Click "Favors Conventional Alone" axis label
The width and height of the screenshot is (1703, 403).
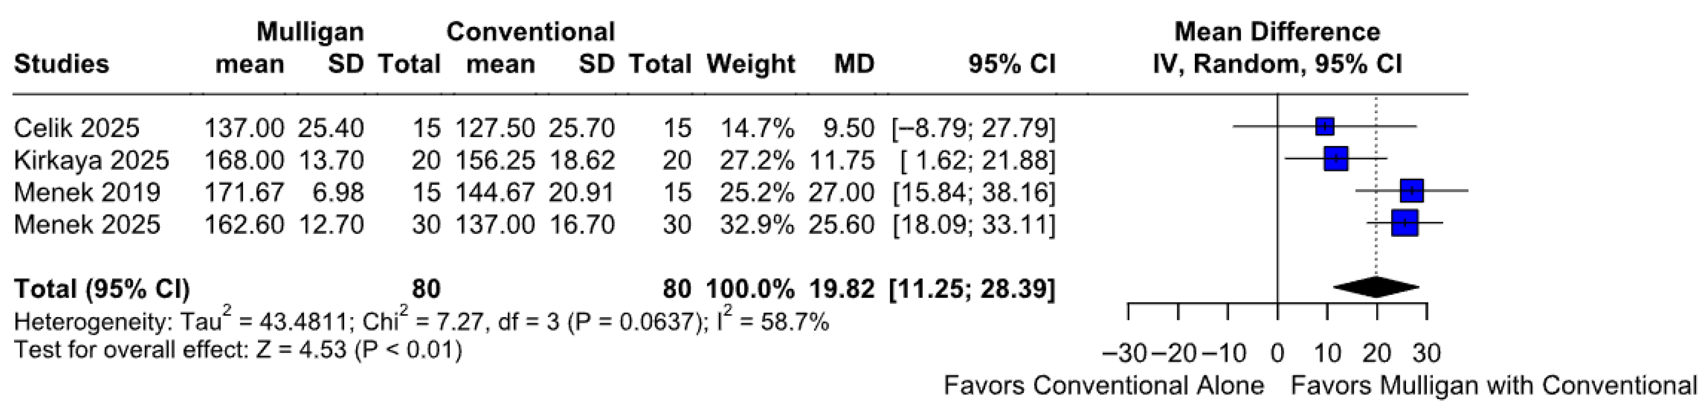[1104, 385]
